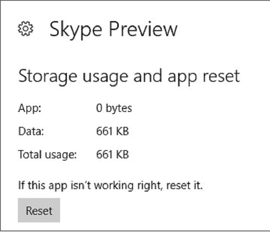Click the phrase If this app in the instruction
The image size is (270, 232).
(x=38, y=186)
